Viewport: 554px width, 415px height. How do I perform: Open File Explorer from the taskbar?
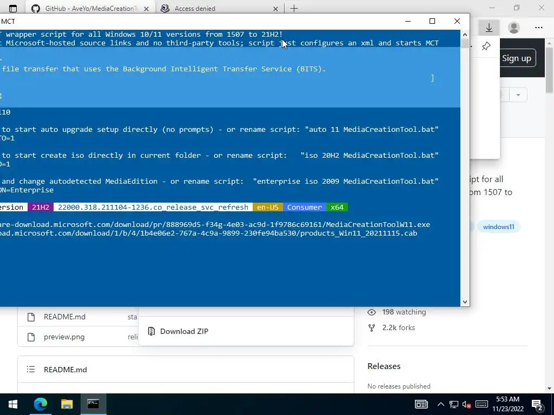pos(67,404)
